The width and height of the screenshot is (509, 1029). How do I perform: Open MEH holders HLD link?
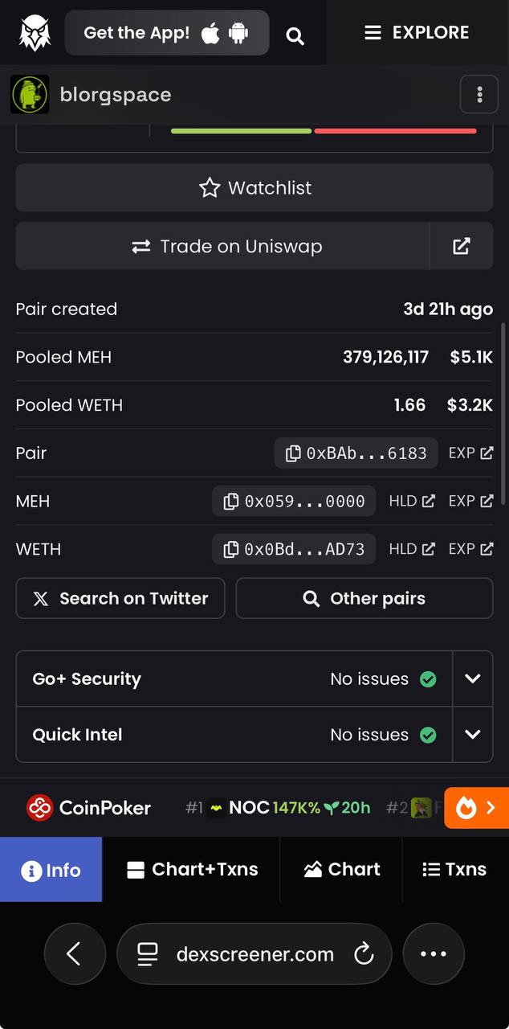pyautogui.click(x=412, y=501)
